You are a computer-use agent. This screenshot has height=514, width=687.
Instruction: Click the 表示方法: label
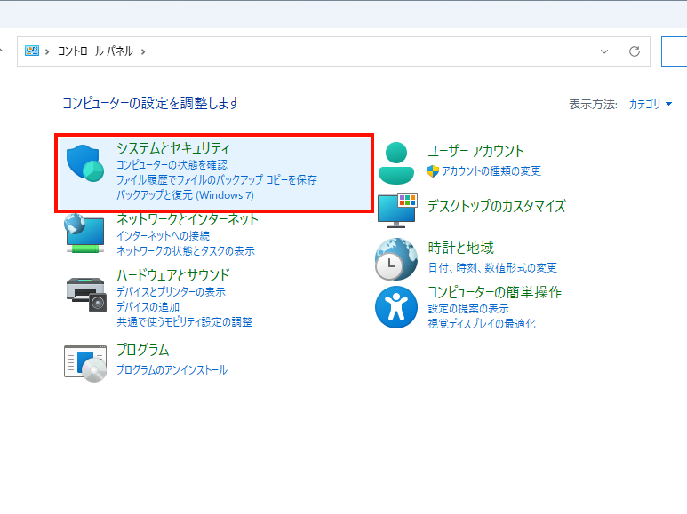(594, 104)
